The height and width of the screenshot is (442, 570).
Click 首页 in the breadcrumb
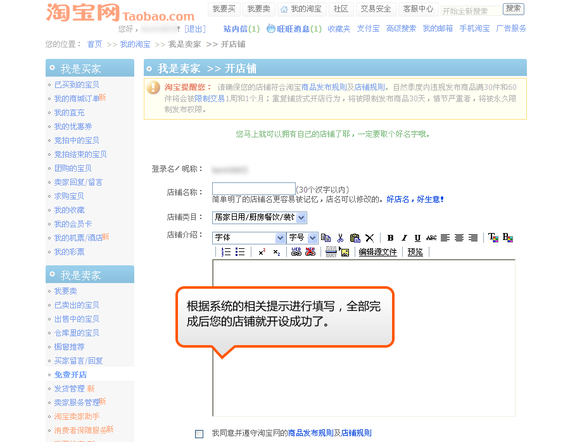coord(94,44)
